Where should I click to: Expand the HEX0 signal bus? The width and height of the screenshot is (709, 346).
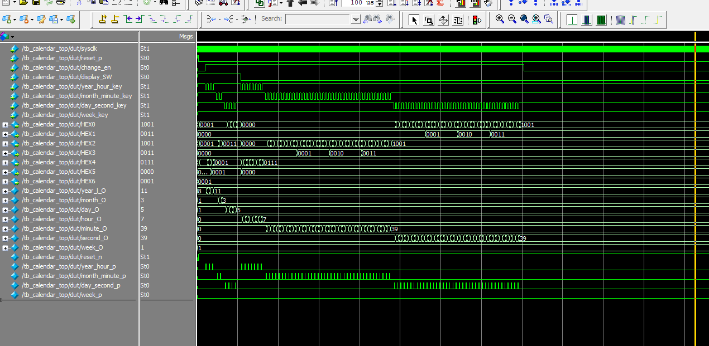click(5, 125)
